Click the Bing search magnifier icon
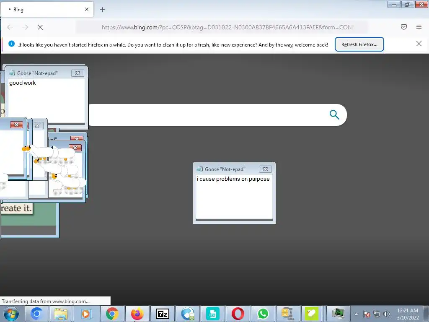 (x=334, y=115)
